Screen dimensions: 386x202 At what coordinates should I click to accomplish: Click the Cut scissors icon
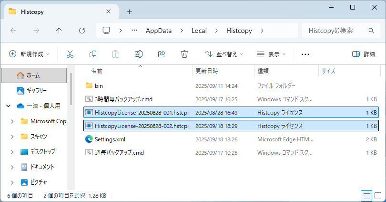tap(70, 54)
